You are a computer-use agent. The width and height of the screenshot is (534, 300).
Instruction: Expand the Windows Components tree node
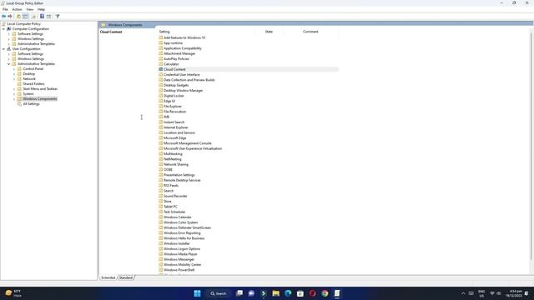[x=14, y=99]
